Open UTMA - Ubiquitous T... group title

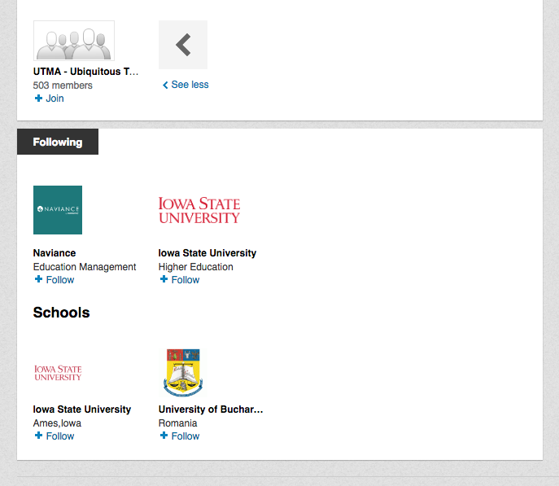pyautogui.click(x=85, y=72)
